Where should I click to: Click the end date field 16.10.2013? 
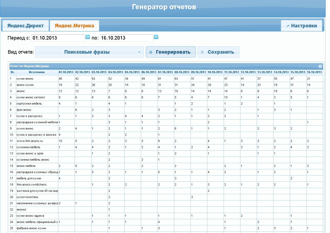pos(126,38)
